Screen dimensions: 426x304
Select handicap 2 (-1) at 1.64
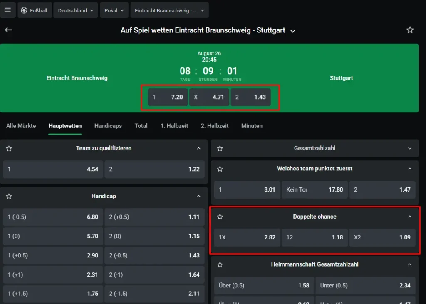coord(155,274)
